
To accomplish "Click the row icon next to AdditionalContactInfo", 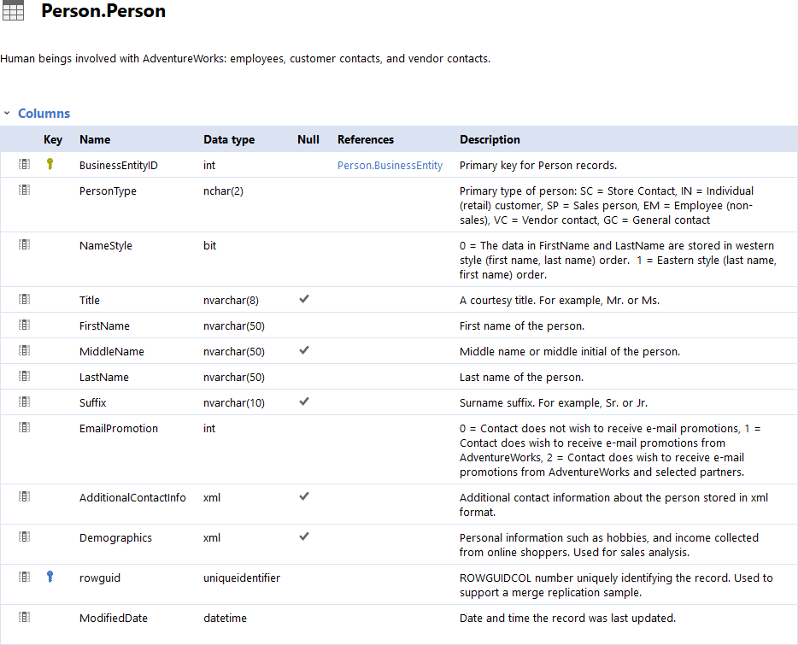I will 24,495.
